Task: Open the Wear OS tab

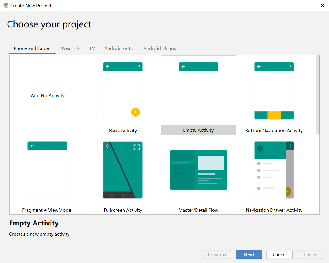Action: [70, 48]
